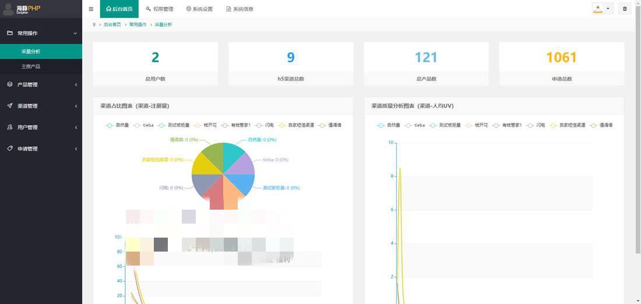This screenshot has height=304, width=641.
Task: Click the document icon beside 系统信息
Action: coord(228,9)
